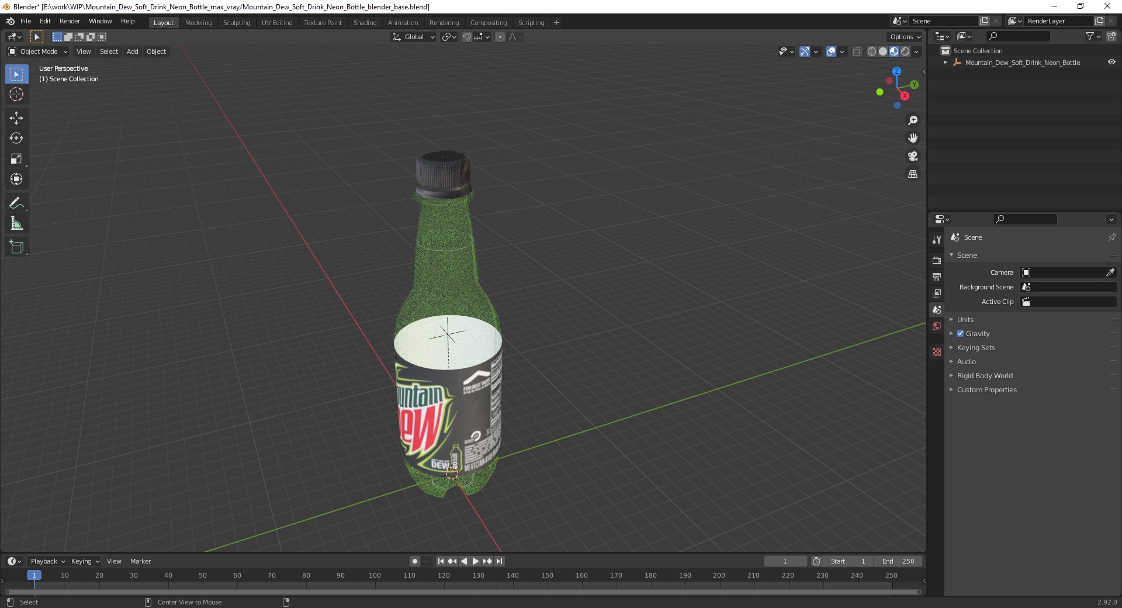Toggle auto keying record button

(x=415, y=561)
